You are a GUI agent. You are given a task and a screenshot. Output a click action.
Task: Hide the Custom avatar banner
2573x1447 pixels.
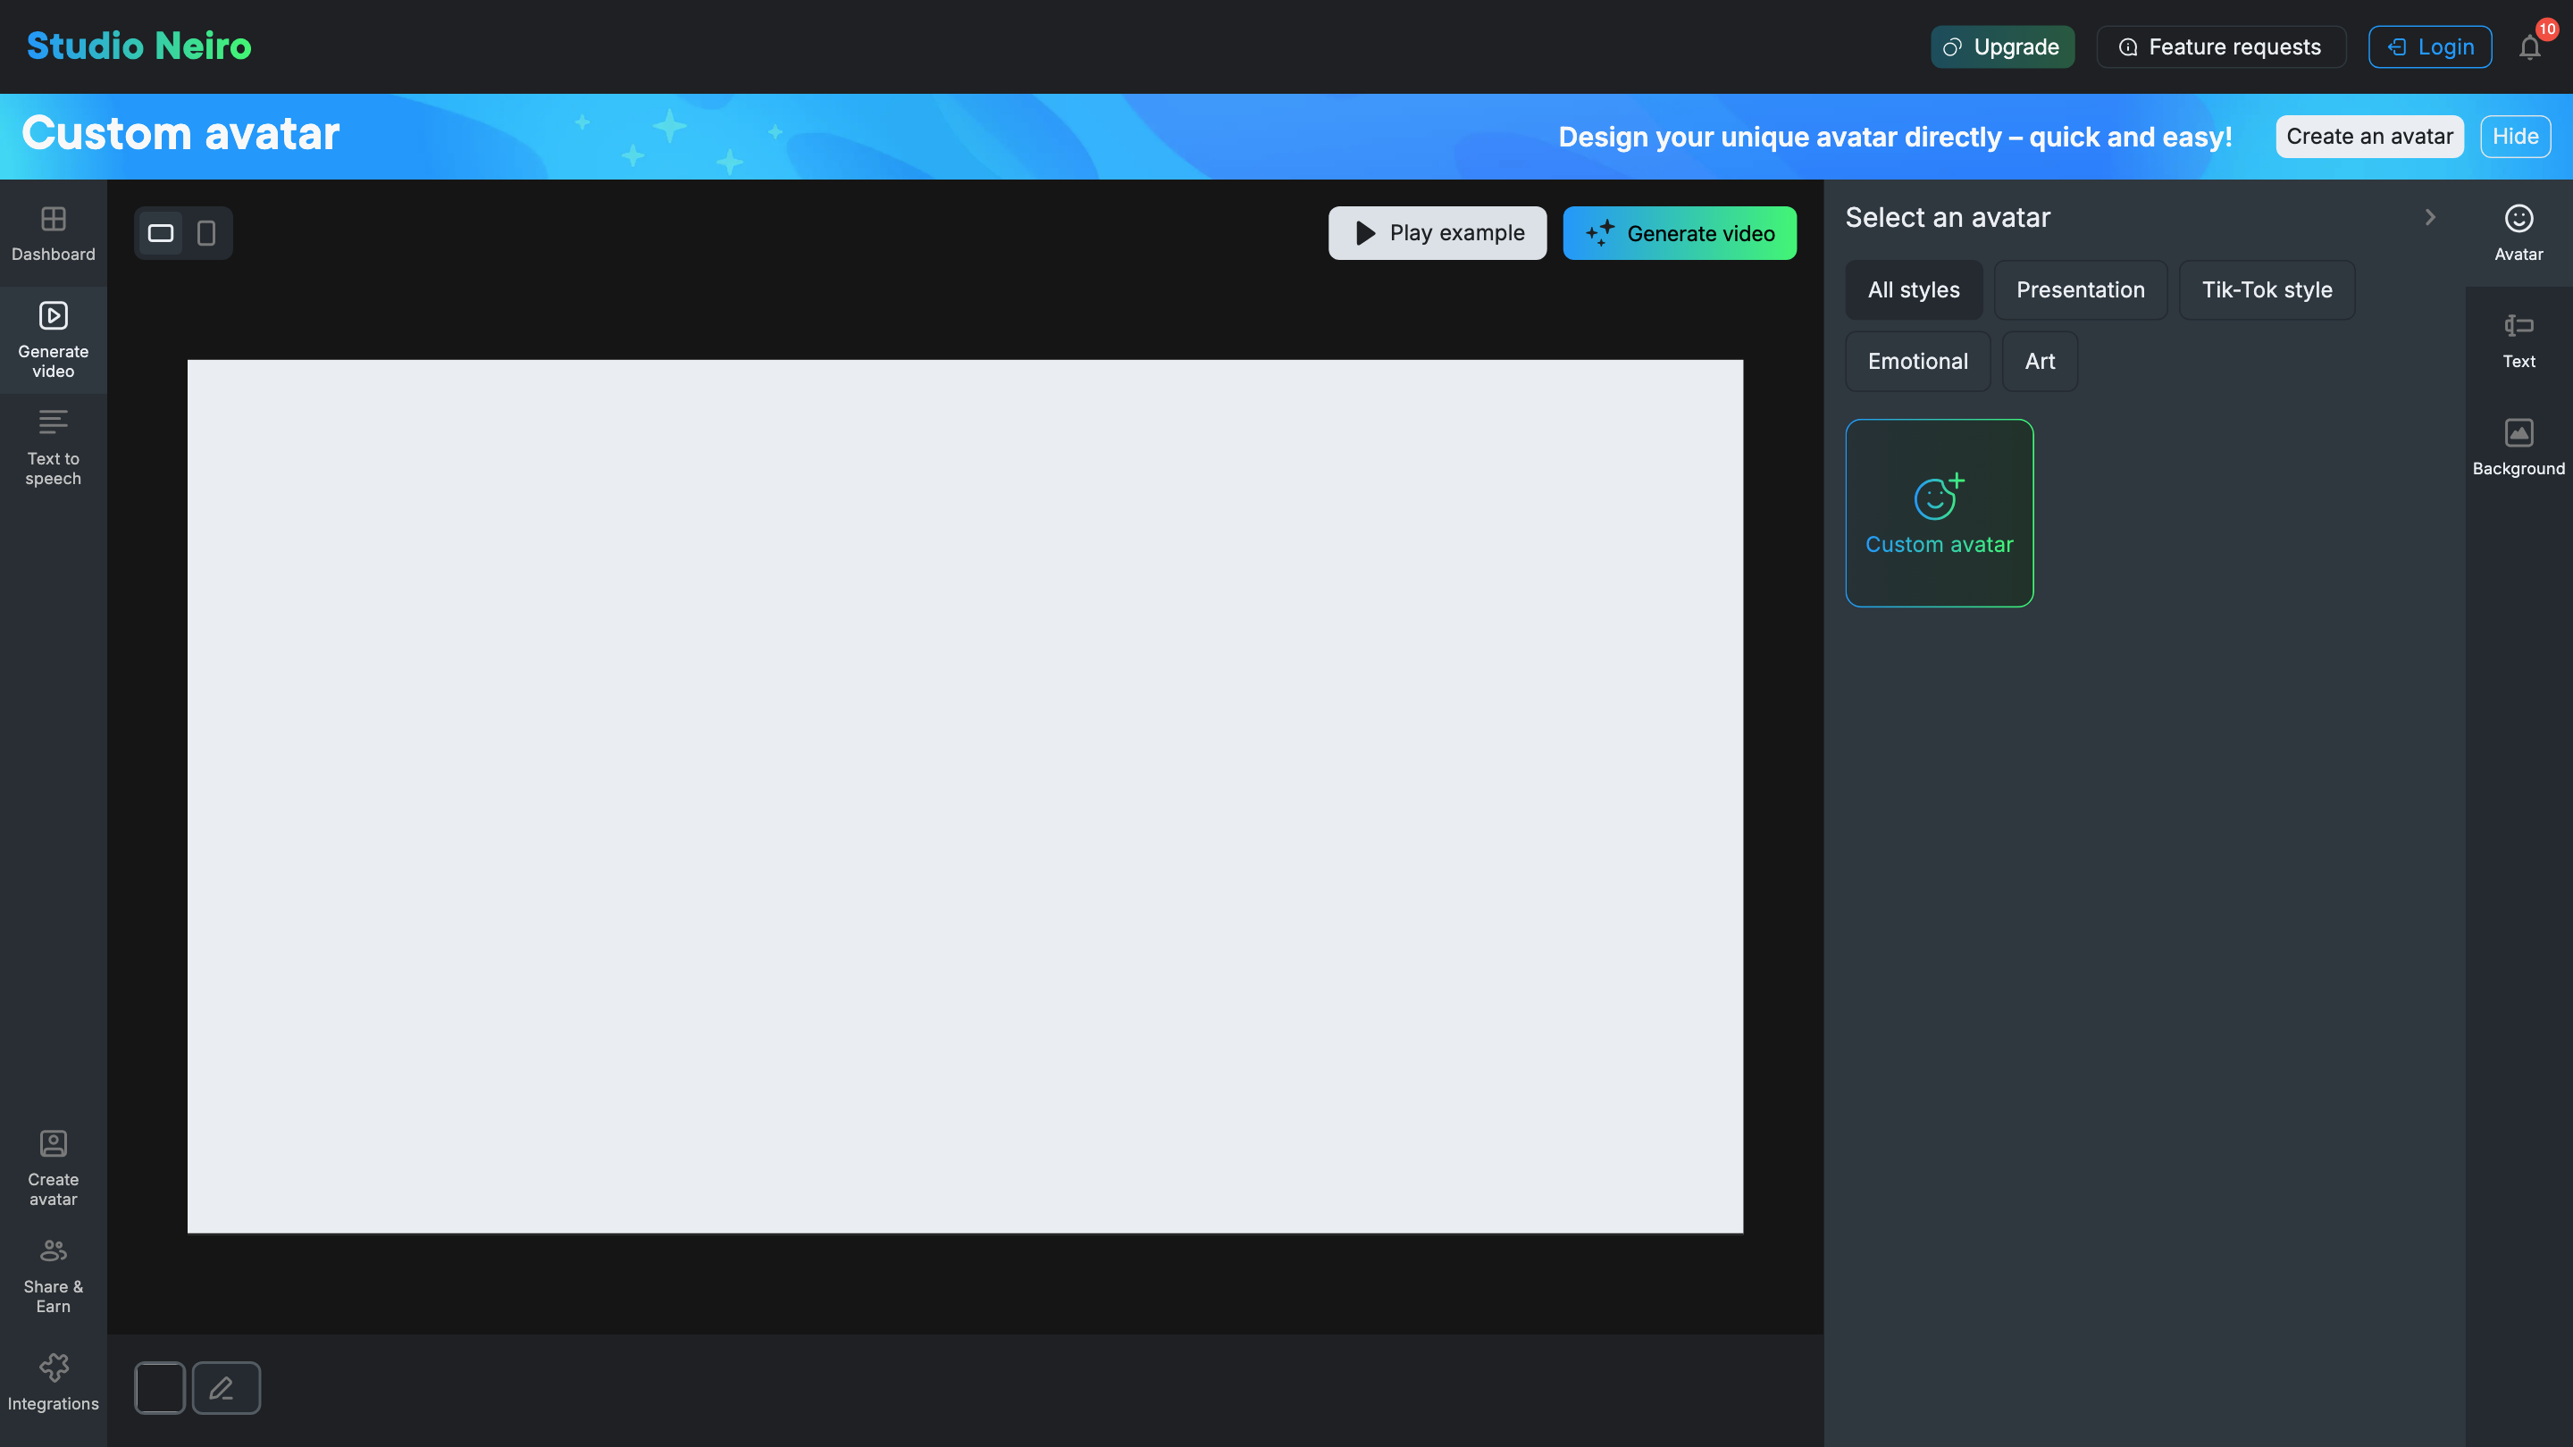(x=2514, y=136)
